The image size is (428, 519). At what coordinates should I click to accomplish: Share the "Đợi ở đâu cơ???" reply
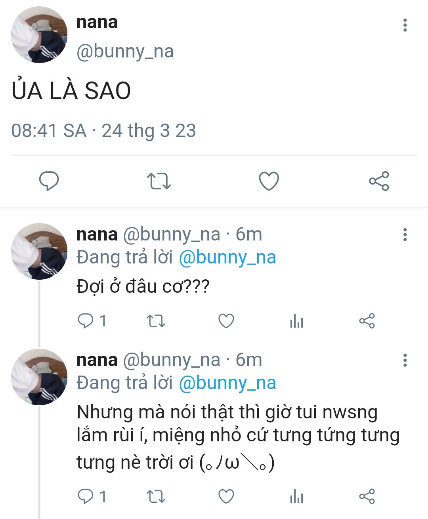367,321
